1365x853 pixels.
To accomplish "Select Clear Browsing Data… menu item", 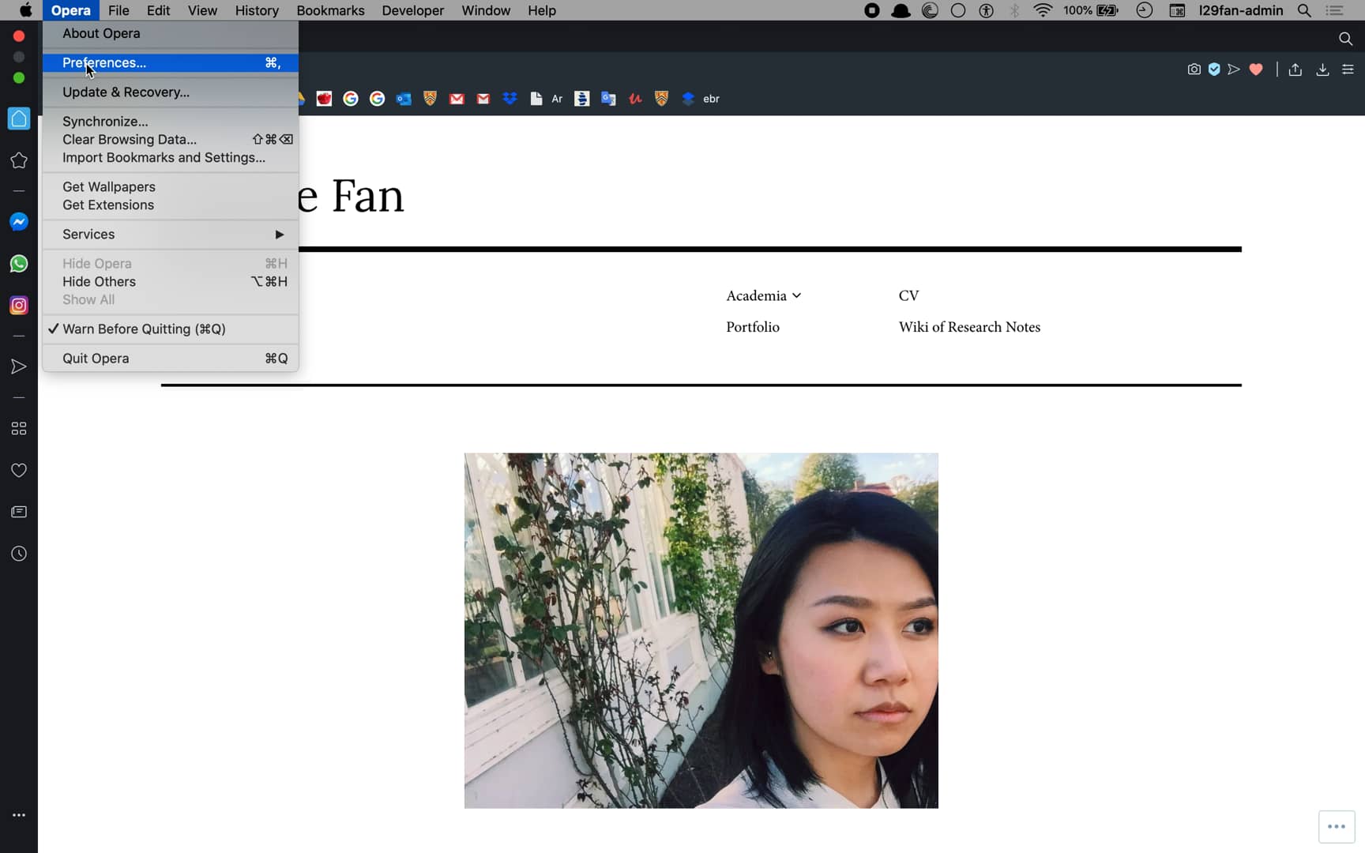I will click(x=171, y=139).
